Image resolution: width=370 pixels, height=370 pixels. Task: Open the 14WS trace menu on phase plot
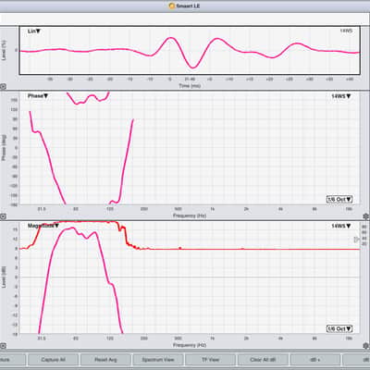[x=341, y=96]
